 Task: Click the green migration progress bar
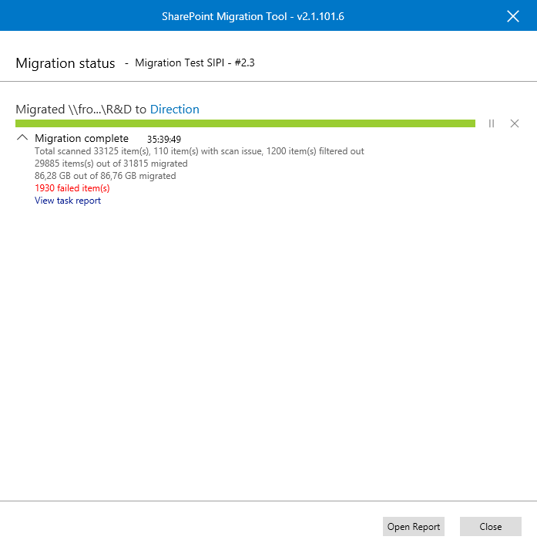coord(245,123)
